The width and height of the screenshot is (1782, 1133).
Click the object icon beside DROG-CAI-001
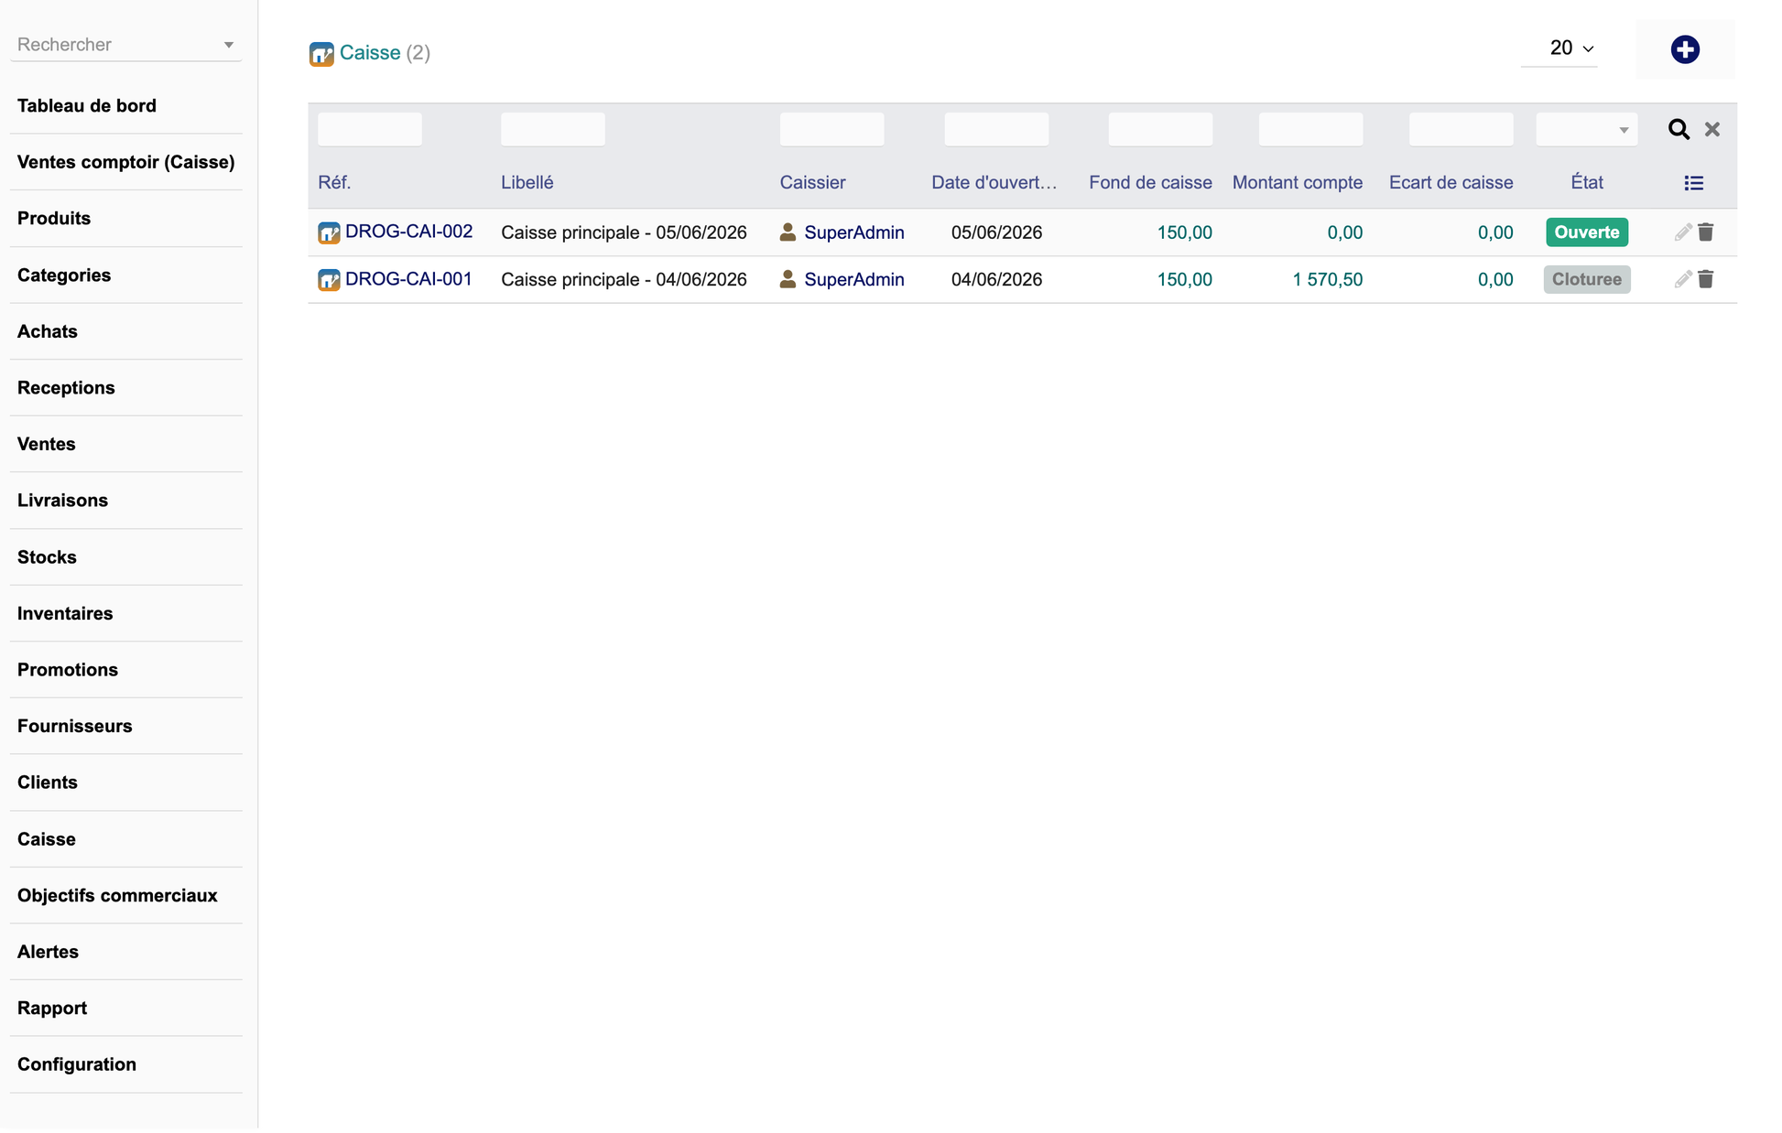coord(329,279)
